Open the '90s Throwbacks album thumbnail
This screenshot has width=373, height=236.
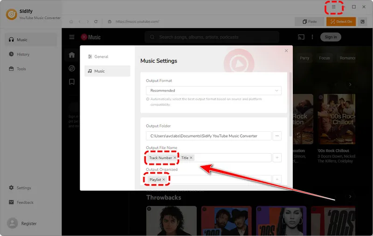tap(226, 221)
